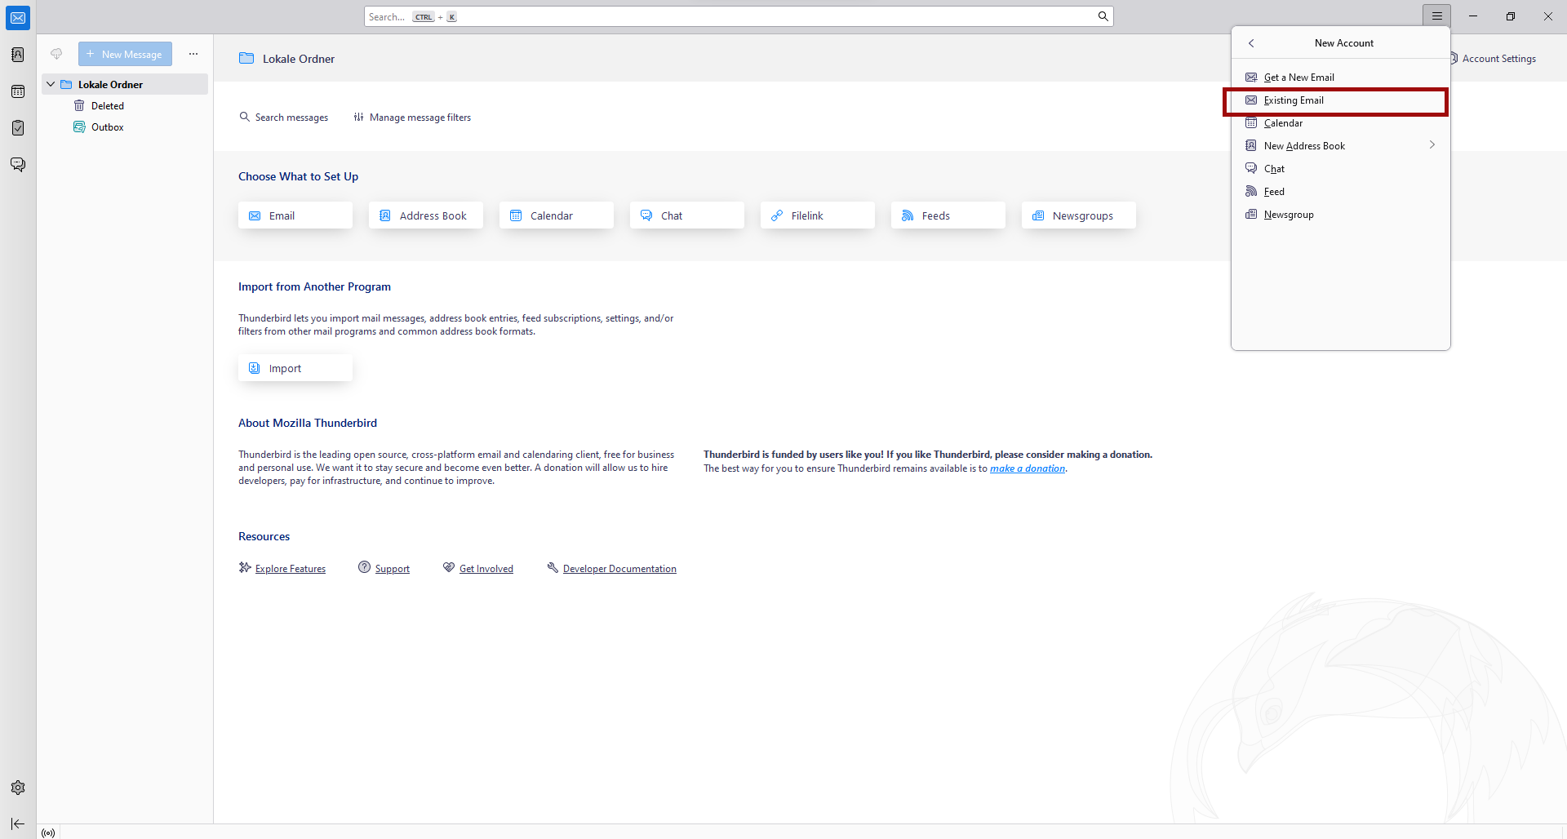This screenshot has width=1567, height=839.
Task: Open the make a donation link
Action: pos(1028,468)
